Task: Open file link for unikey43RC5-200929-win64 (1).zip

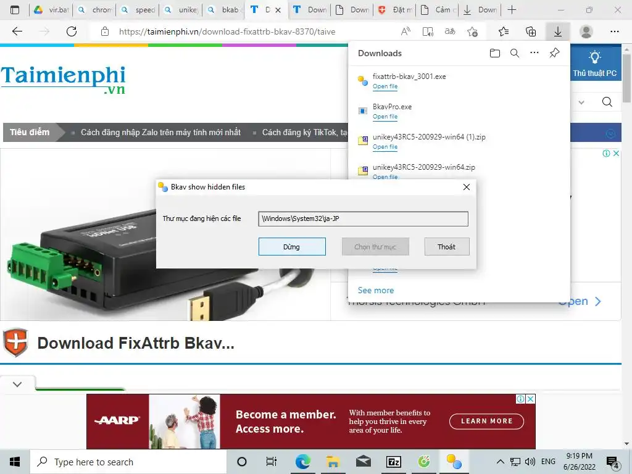Action: tap(385, 147)
